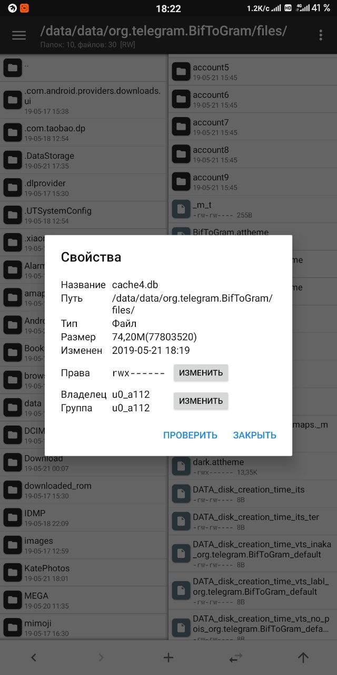Open the account9 folder

253,181
